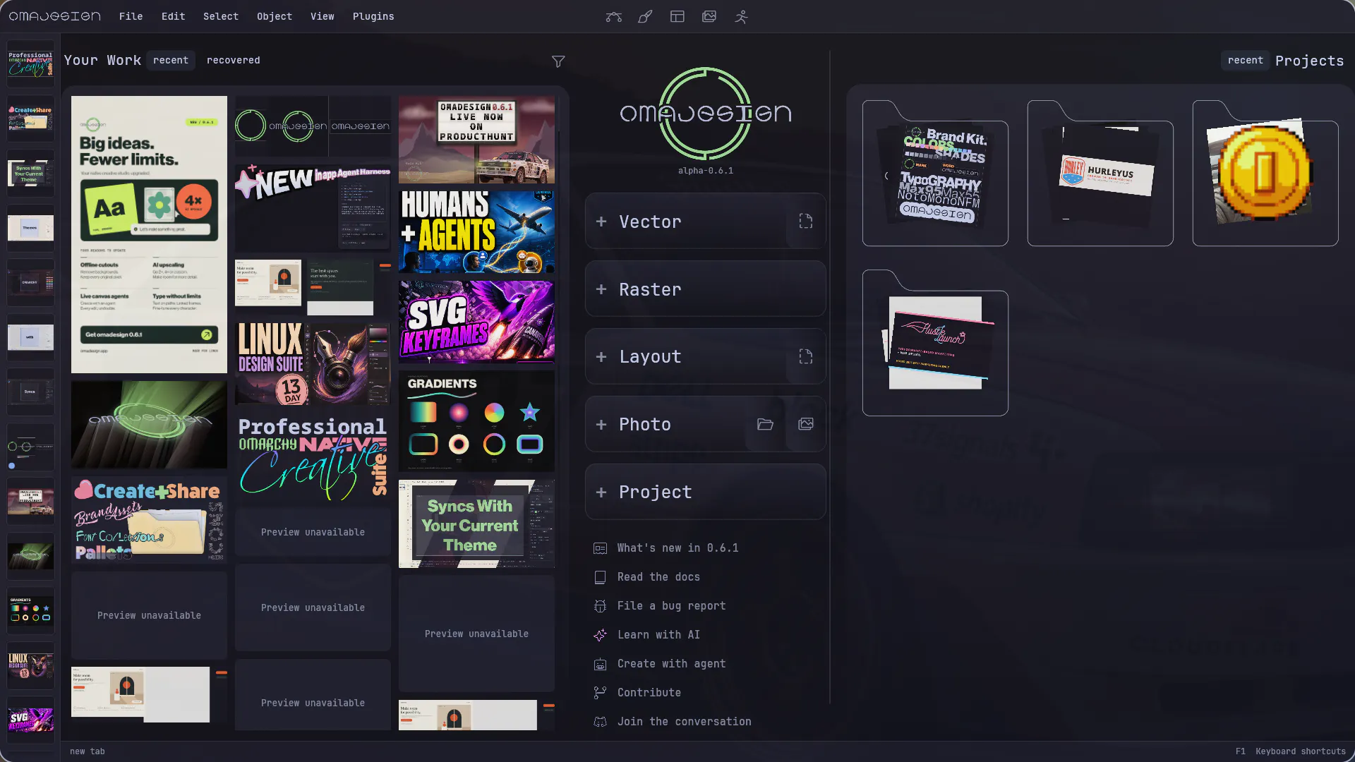Click the bug icon by File a bug report
Image resolution: width=1355 pixels, height=762 pixels.
coord(600,606)
